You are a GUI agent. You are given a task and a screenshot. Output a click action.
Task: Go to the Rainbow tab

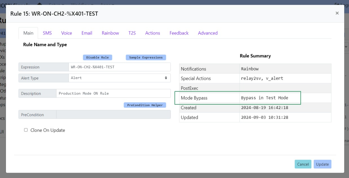tap(110, 33)
